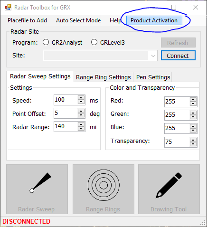
Task: Switch to the Pen Settings tab
Action: pyautogui.click(x=153, y=77)
